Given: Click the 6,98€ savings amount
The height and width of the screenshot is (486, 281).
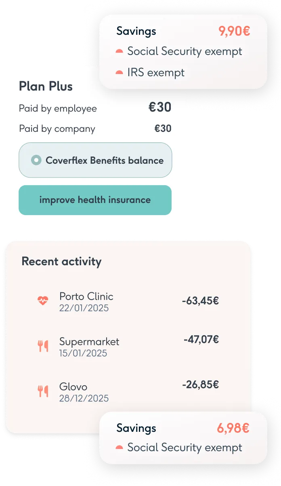Looking at the screenshot, I should point(233,428).
